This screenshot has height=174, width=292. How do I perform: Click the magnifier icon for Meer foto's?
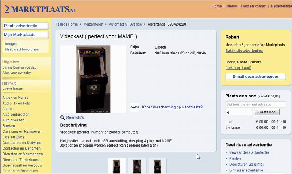62,117
